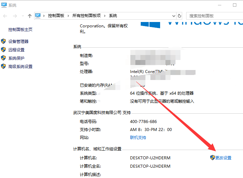Click the computer icon in the address bar
243x178 pixels.
(x=38, y=16)
